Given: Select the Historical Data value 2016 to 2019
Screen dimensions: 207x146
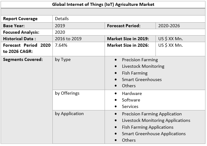Looking at the screenshot, I should coord(68,39).
